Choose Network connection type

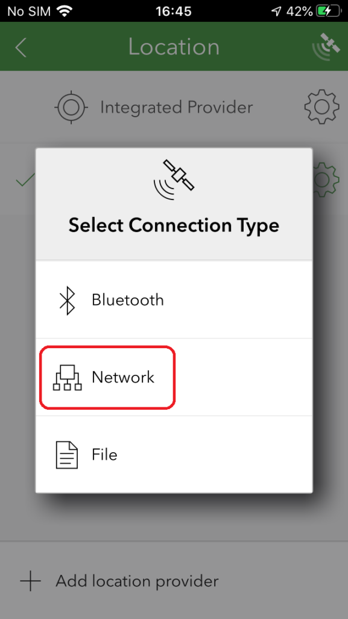pyautogui.click(x=174, y=377)
